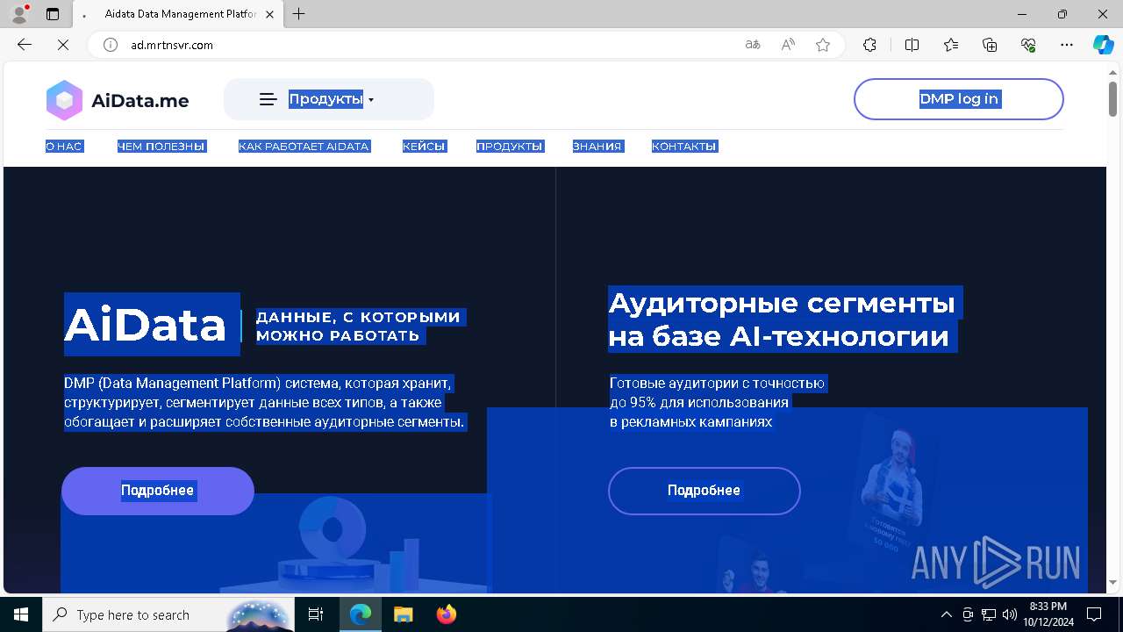The height and width of the screenshot is (632, 1123).
Task: Open the hamburger menu icon beside Продукты
Action: (x=268, y=99)
